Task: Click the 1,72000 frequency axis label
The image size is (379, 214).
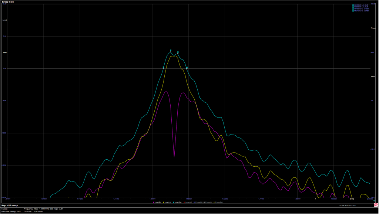Action: pos(225,199)
